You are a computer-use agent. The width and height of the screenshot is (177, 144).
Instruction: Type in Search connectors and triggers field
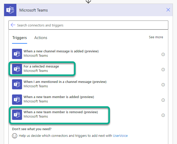(x=90, y=25)
